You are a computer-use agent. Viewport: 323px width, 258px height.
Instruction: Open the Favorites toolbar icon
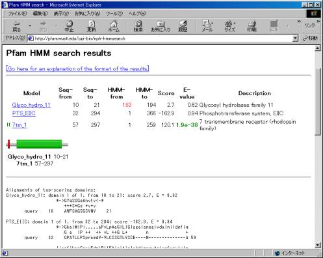pyautogui.click(x=161, y=26)
